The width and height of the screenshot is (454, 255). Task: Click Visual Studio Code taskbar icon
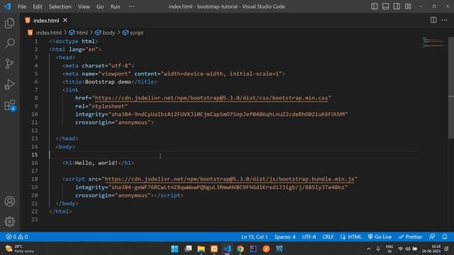click(227, 249)
